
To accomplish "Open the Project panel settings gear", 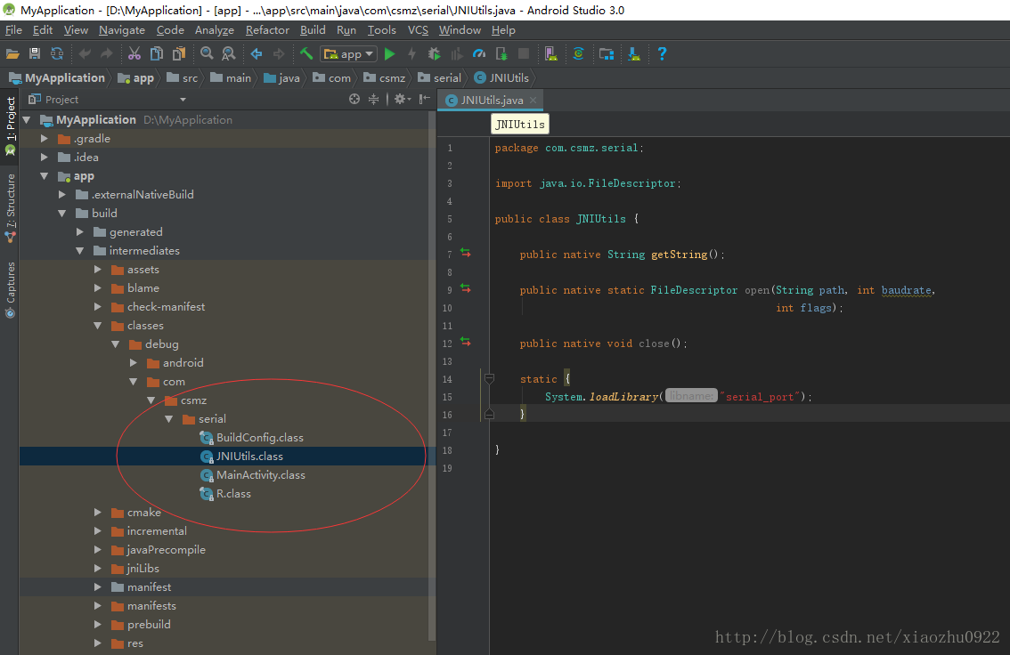I will [403, 99].
